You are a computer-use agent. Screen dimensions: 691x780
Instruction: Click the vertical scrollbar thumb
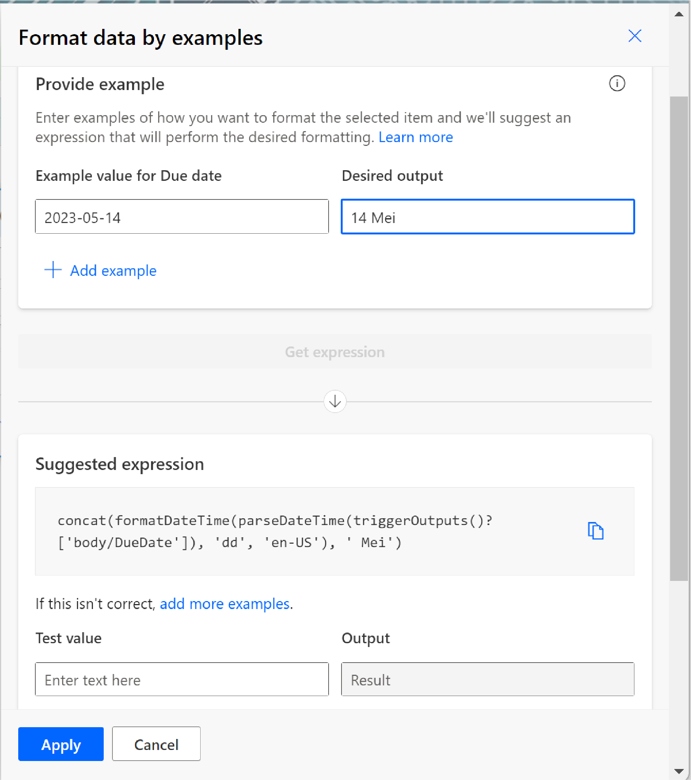click(x=679, y=339)
